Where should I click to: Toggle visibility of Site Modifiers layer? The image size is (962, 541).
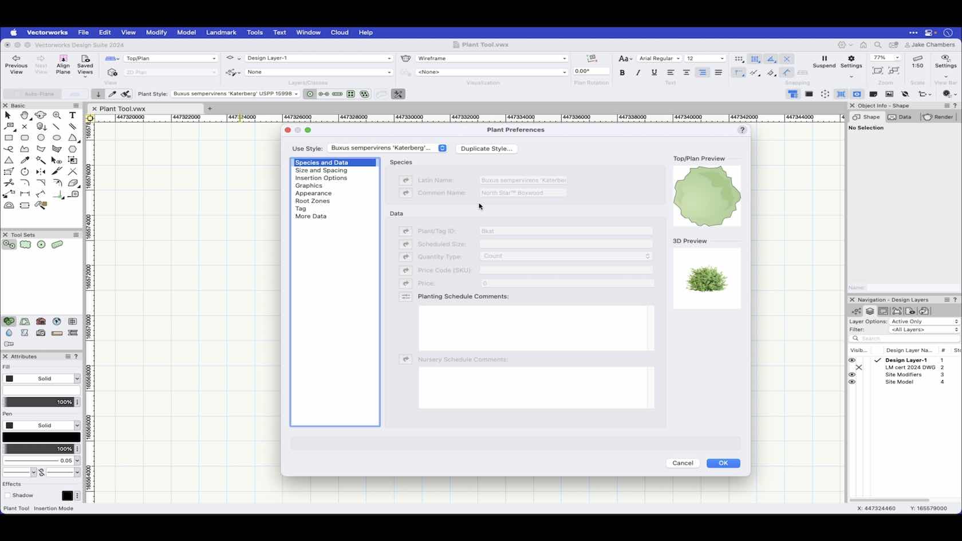coord(853,374)
